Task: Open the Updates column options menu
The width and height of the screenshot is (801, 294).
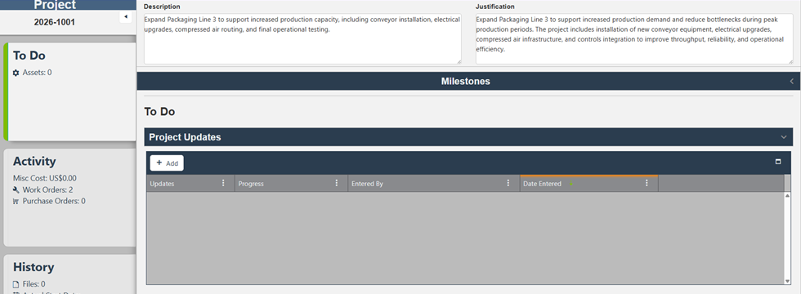Action: tap(223, 183)
